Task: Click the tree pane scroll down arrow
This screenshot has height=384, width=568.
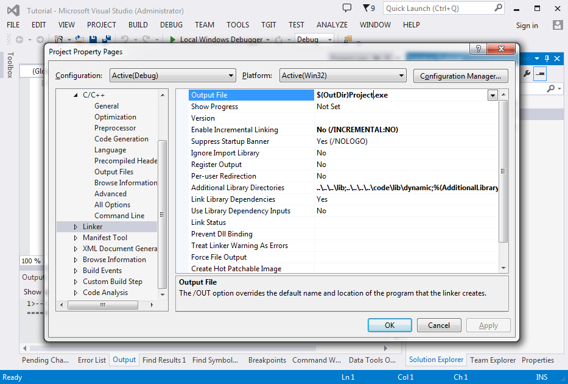Action: tap(163, 294)
